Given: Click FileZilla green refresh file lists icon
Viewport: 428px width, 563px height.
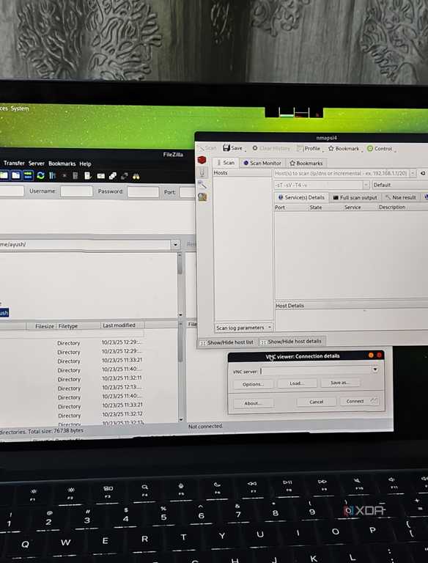Looking at the screenshot, I should (x=40, y=175).
